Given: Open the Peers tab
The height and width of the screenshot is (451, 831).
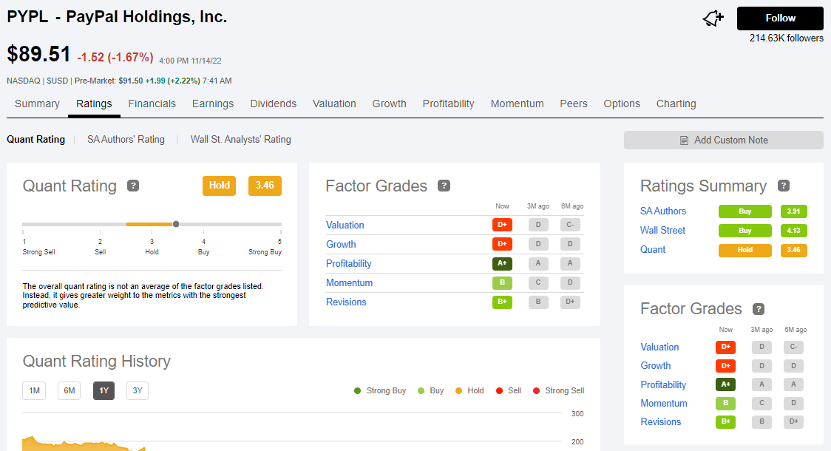Looking at the screenshot, I should (x=574, y=104).
